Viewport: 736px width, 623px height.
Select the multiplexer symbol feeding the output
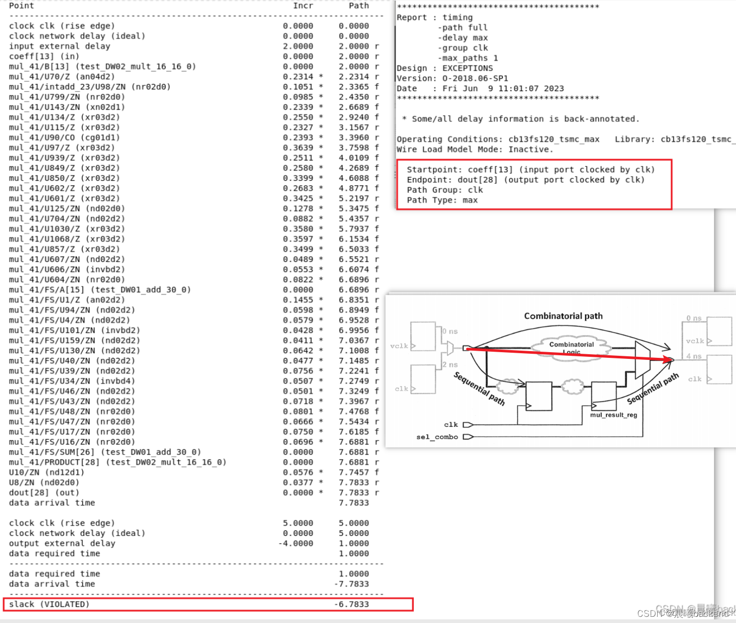pyautogui.click(x=642, y=359)
